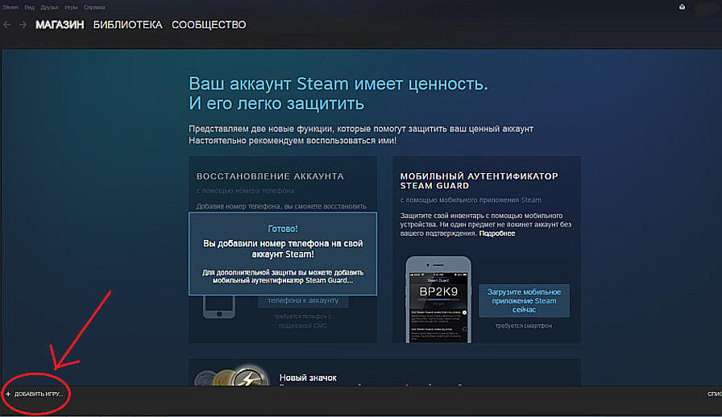
Task: Click the Новый значок heading
Action: click(x=308, y=378)
